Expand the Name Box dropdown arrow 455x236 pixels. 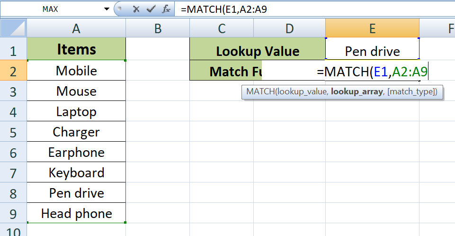(106, 9)
